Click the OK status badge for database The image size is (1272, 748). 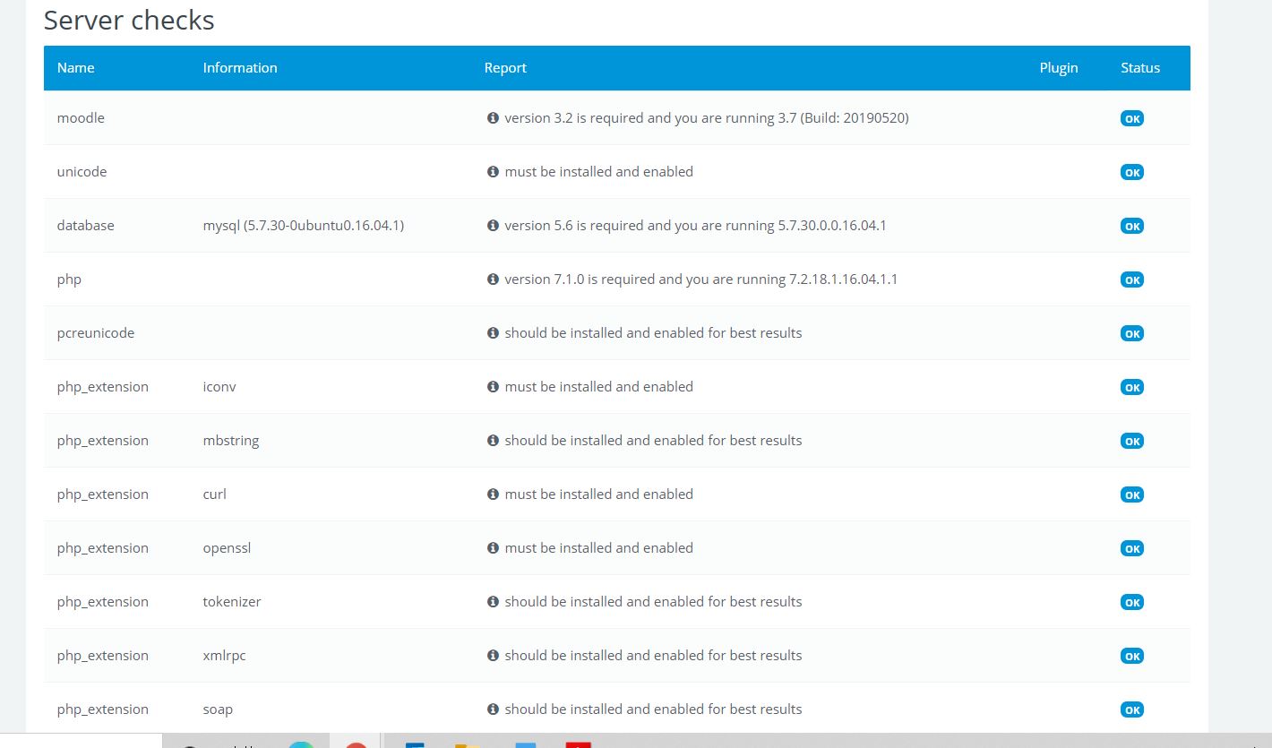click(x=1132, y=226)
